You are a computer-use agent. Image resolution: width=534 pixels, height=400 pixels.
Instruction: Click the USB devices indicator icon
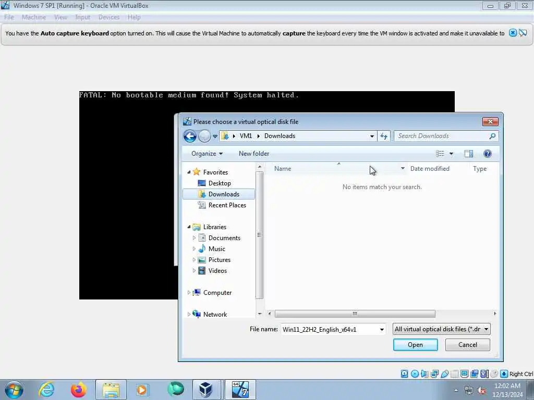(x=445, y=374)
